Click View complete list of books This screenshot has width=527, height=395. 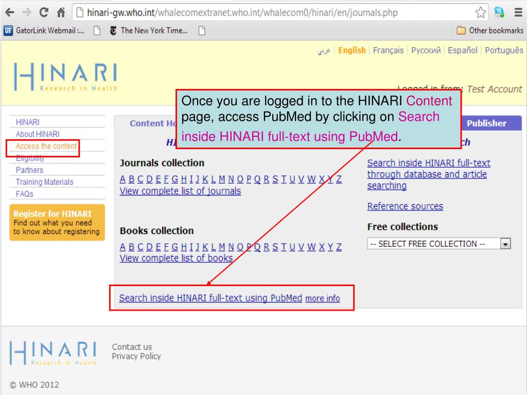176,258
